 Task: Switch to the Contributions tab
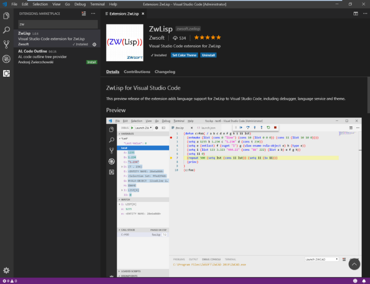(137, 72)
